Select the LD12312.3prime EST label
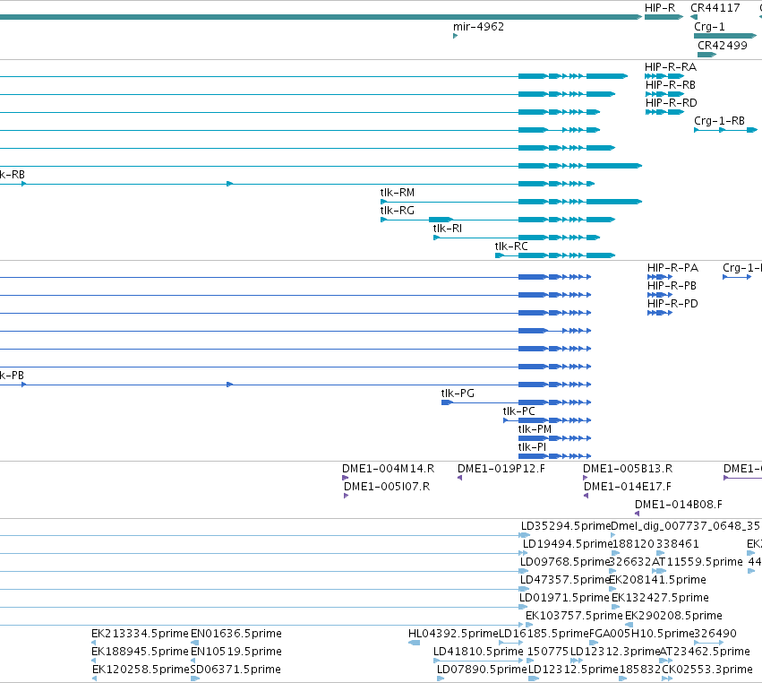This screenshot has width=762, height=683. (x=615, y=652)
